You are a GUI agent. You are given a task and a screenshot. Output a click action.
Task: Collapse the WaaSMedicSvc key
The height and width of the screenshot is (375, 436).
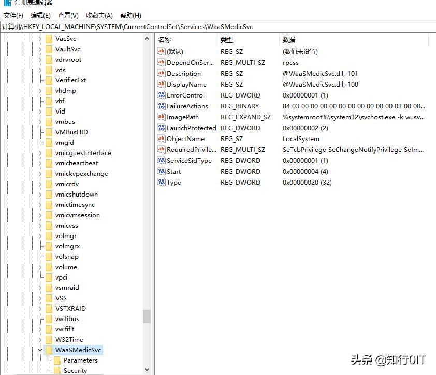(40, 350)
